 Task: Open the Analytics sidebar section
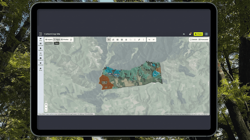tap(41, 64)
